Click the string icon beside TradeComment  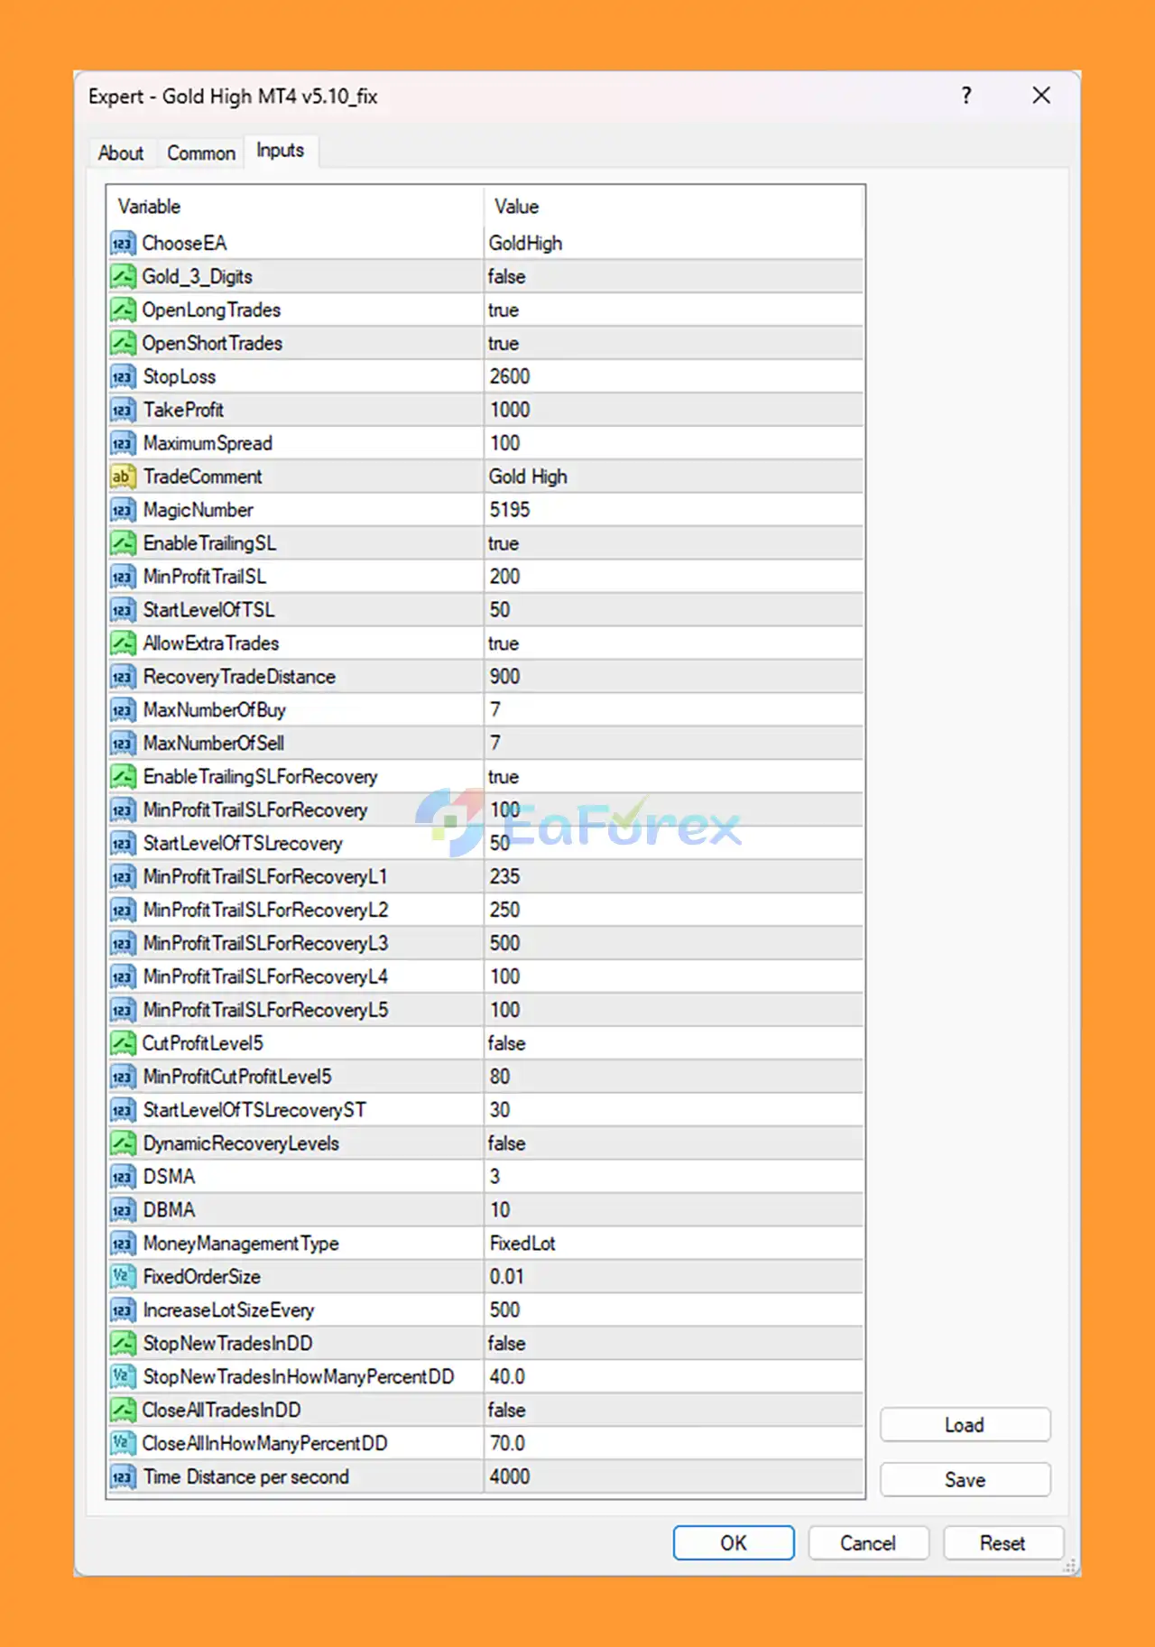point(123,477)
